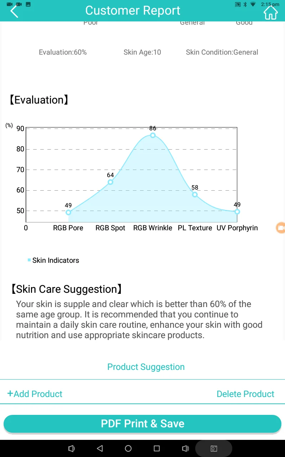Select the RGB Wrinkle data point at 86
The width and height of the screenshot is (285, 457).
(153, 135)
